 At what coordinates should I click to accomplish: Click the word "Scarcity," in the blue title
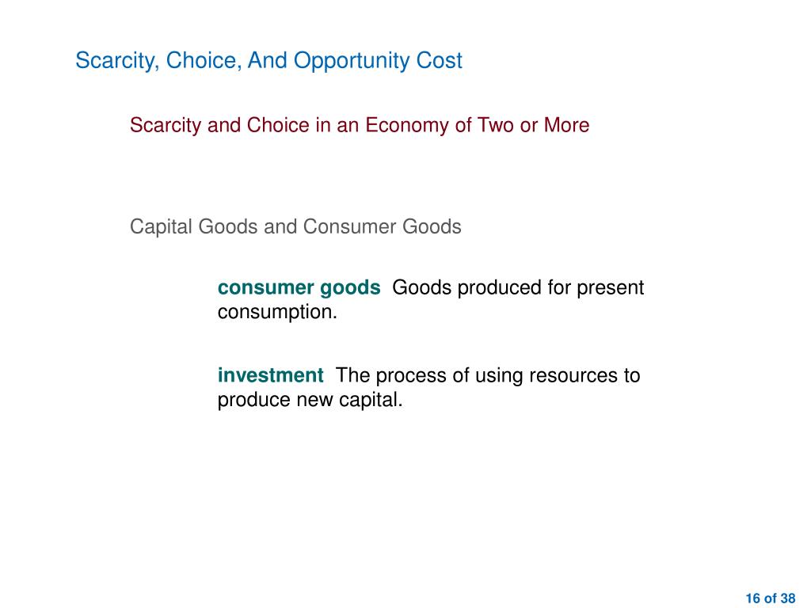coord(117,60)
